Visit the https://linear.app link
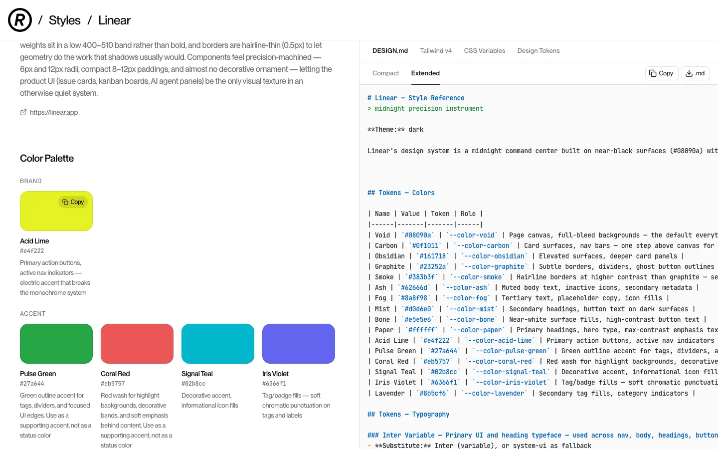718x449 pixels. pos(54,112)
